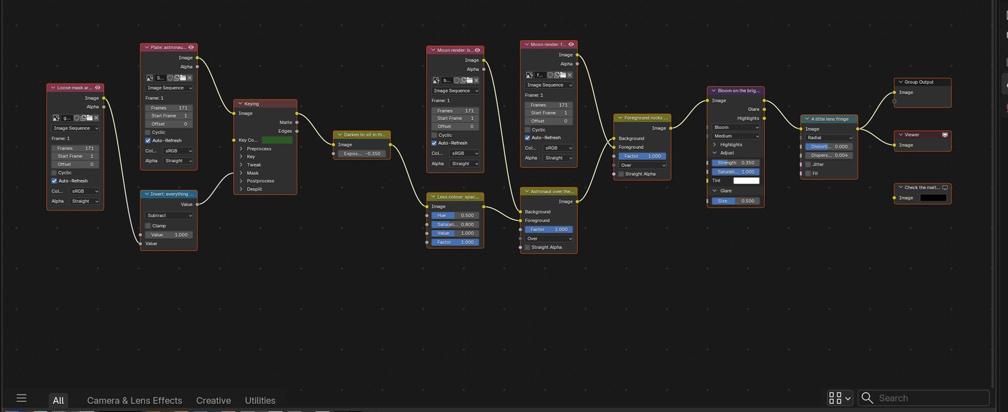
Task: Open Image Sequence dropdown in Loose mask node
Action: coord(76,128)
